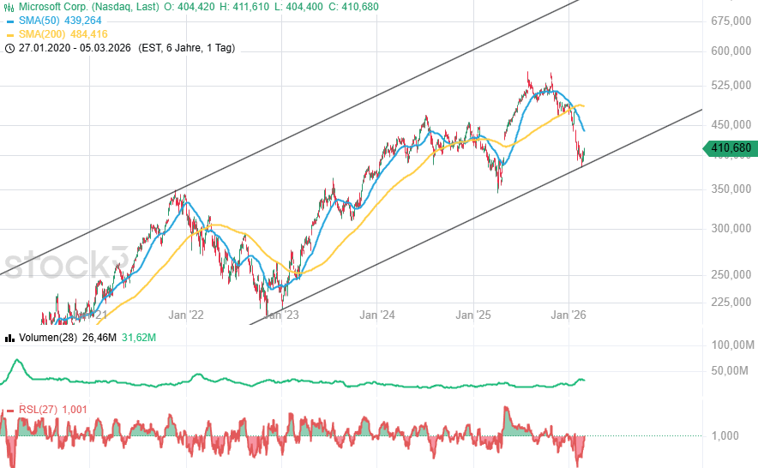Click the candlestick icon beside Microsoft Corp.

[9, 7]
